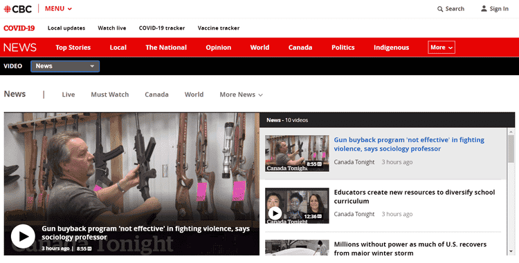Go to The National section
The height and width of the screenshot is (263, 519).
click(x=166, y=48)
